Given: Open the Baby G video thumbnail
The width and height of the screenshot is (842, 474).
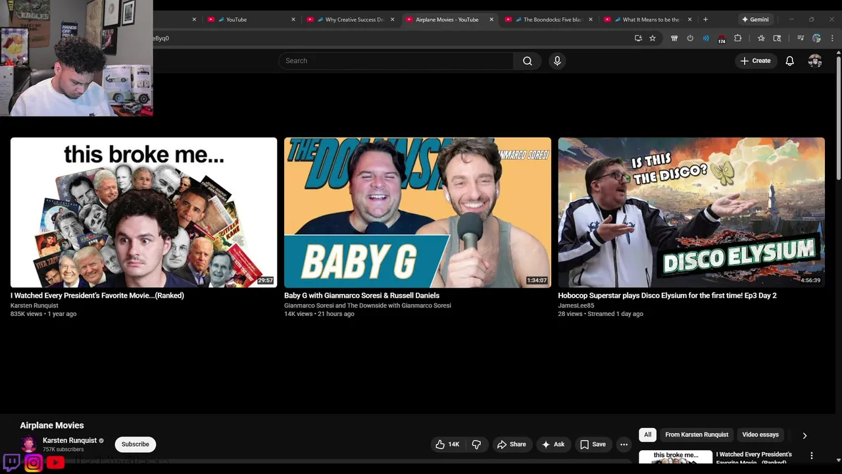Looking at the screenshot, I should (418, 212).
